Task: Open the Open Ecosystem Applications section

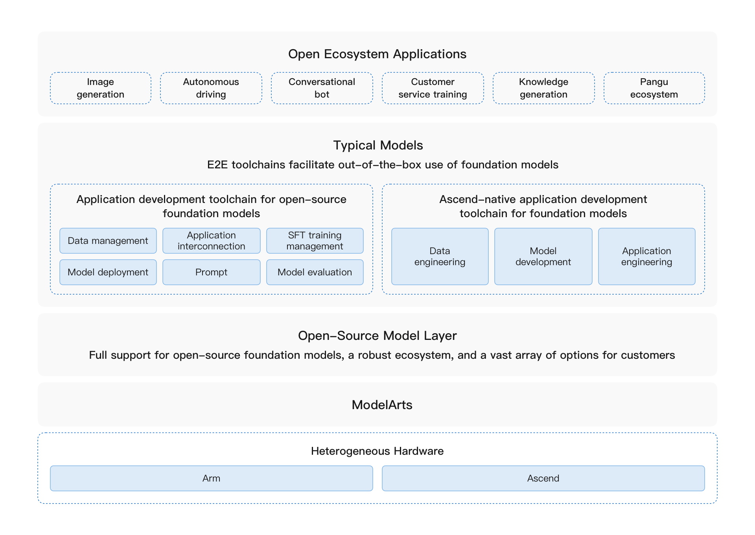Action: click(377, 54)
